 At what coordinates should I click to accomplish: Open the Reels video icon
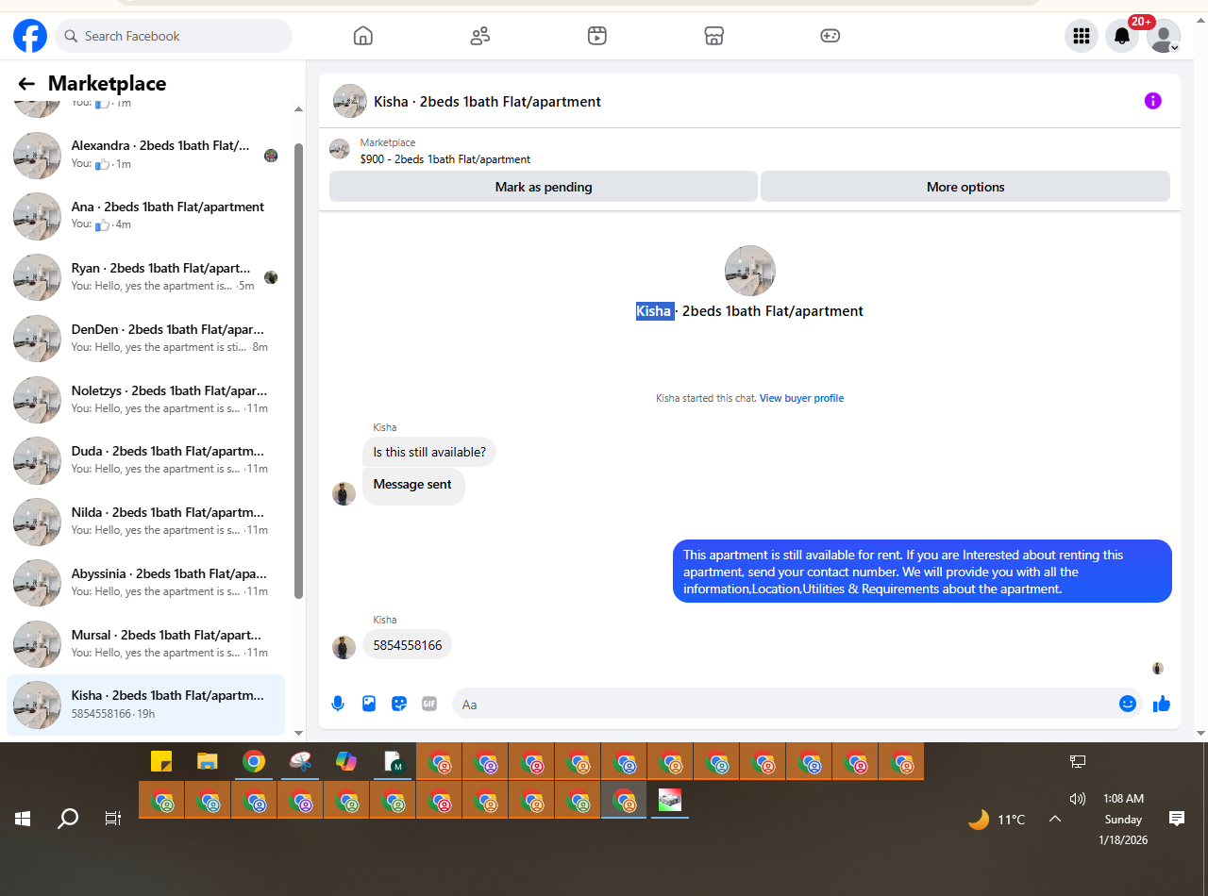[596, 36]
